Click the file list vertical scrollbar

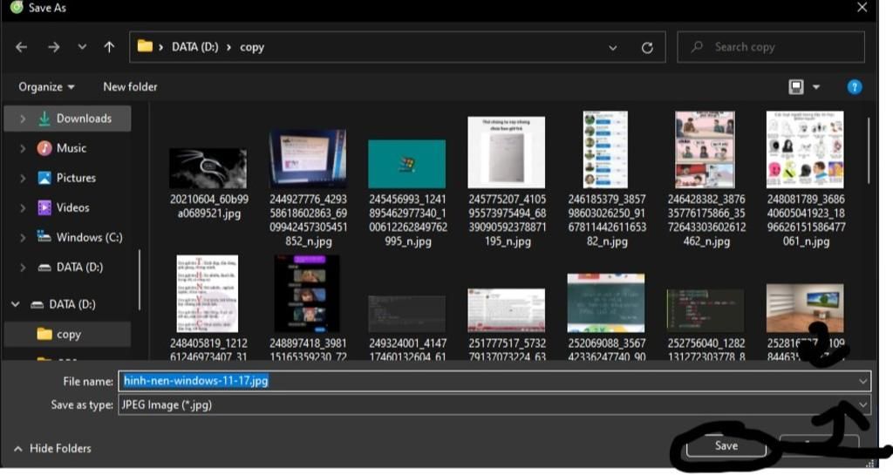(x=868, y=150)
